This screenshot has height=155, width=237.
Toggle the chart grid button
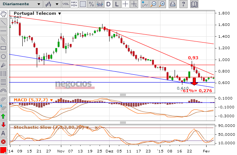(x=83, y=4)
